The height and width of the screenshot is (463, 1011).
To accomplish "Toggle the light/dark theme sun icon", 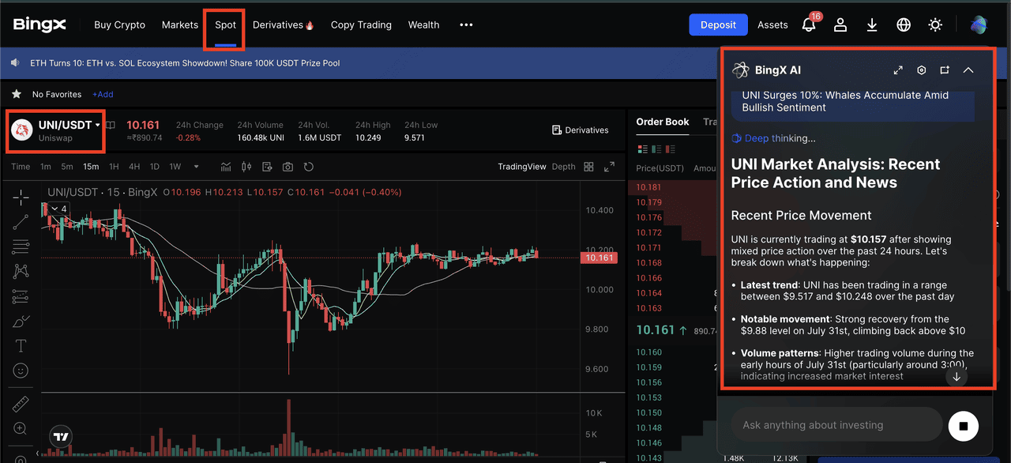I will tap(935, 24).
